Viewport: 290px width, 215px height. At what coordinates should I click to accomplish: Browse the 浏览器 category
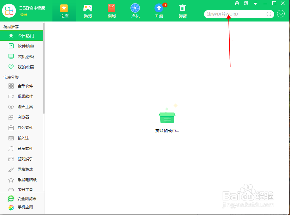[22, 117]
